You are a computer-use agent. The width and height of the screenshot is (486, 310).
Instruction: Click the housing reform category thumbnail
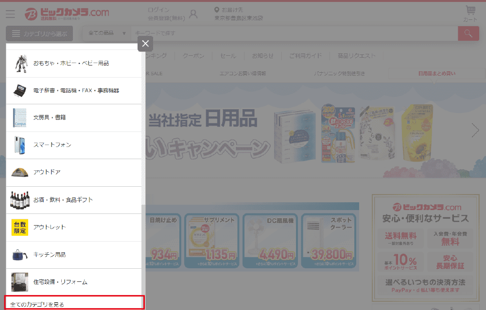(20, 282)
